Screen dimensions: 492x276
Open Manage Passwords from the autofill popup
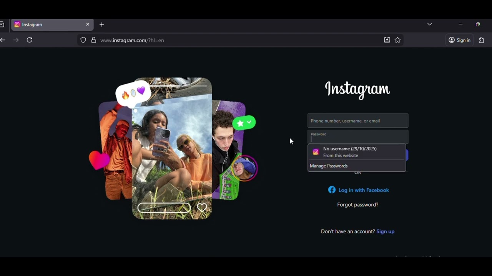coord(329,166)
